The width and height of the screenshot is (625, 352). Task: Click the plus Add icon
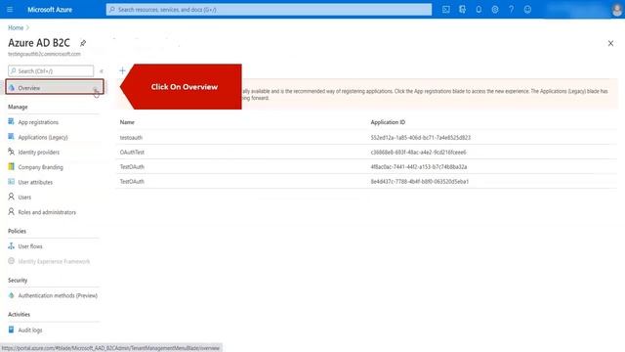[x=122, y=71]
